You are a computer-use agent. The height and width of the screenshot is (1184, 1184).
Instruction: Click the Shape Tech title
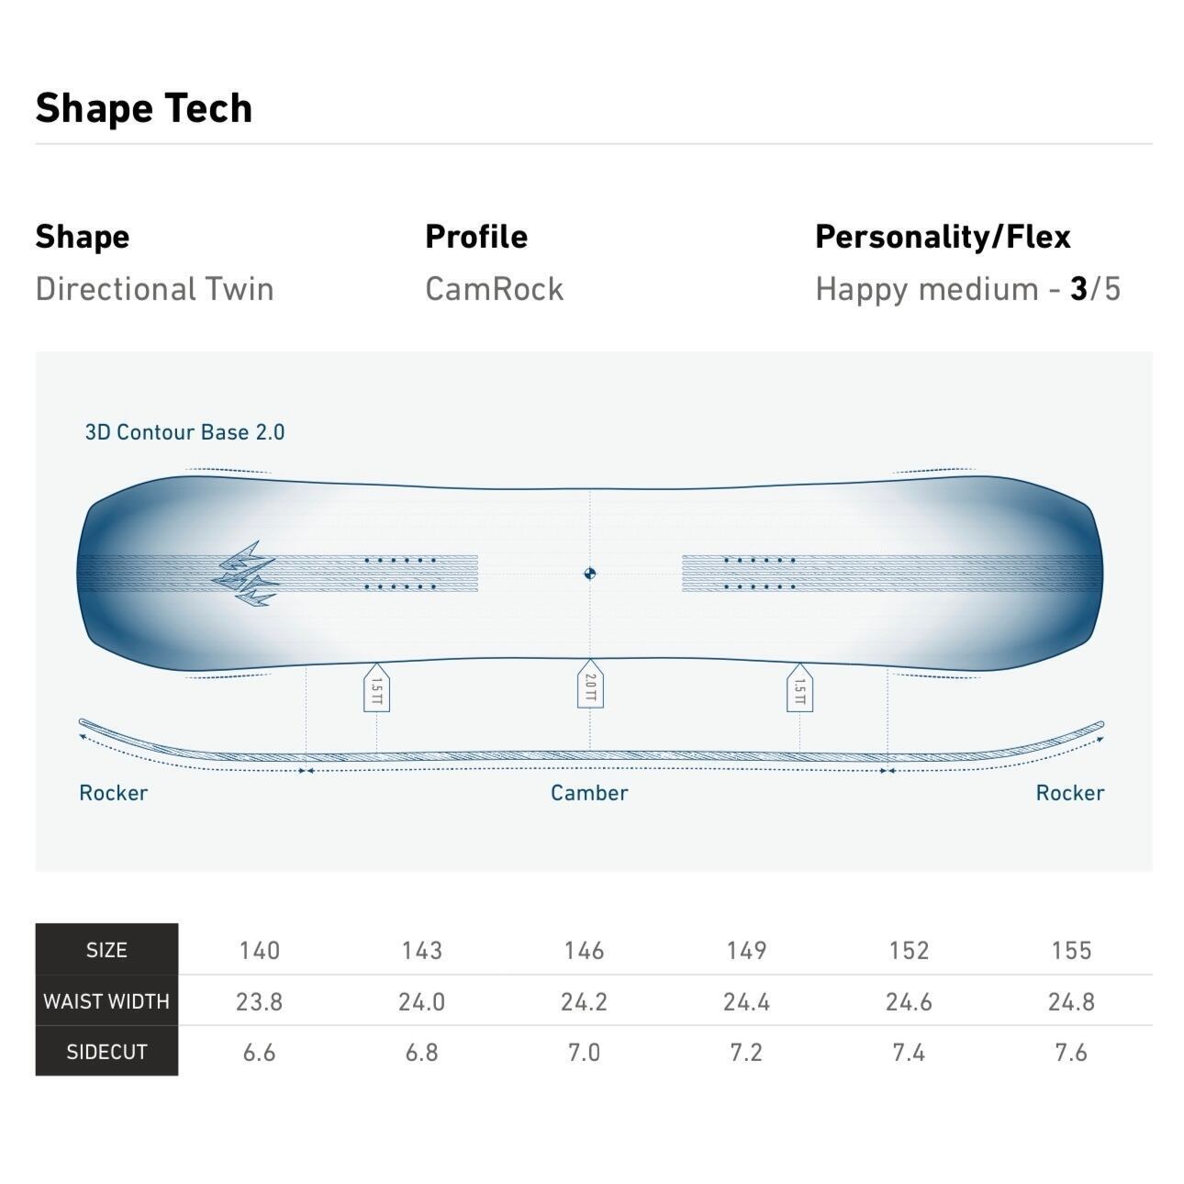pyautogui.click(x=144, y=108)
